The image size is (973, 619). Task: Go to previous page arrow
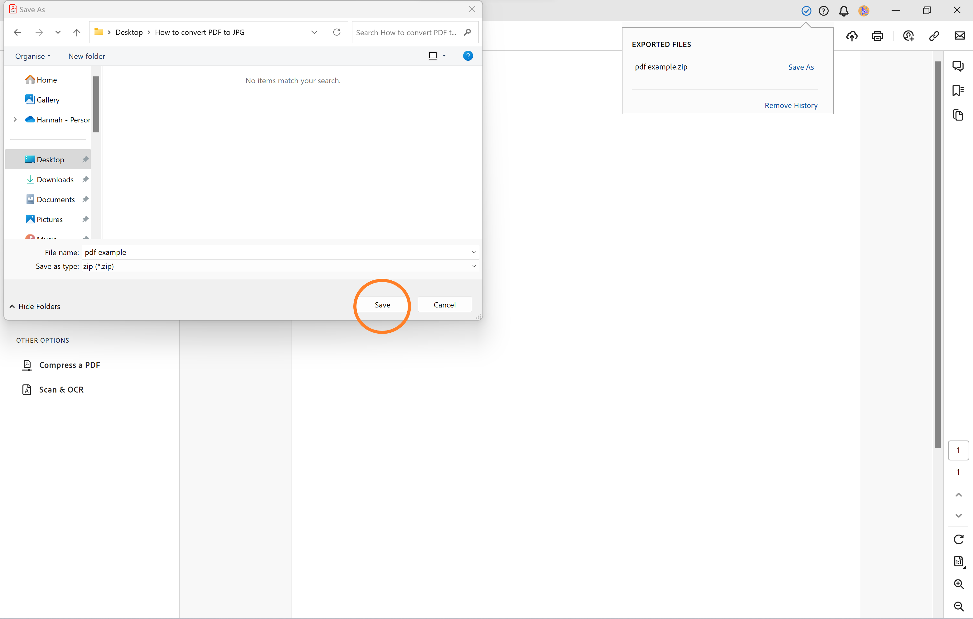pyautogui.click(x=958, y=495)
